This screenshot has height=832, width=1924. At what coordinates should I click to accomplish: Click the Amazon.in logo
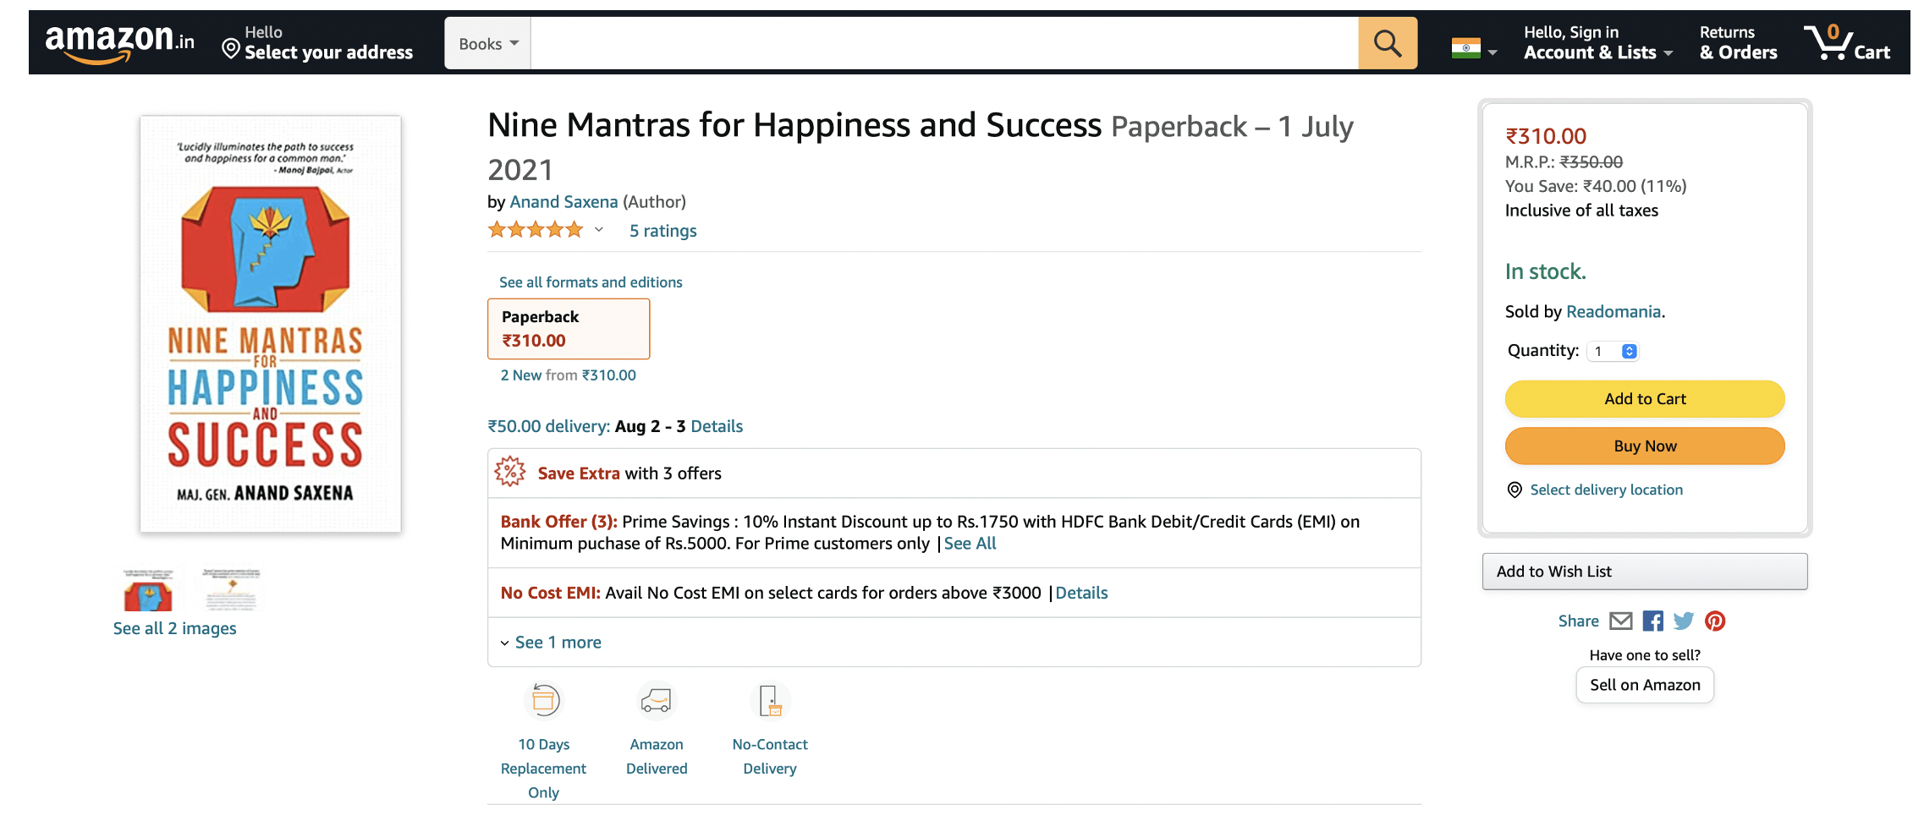click(119, 42)
